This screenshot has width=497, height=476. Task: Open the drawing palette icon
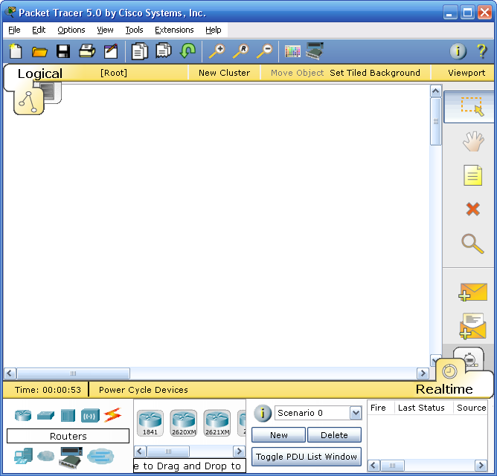pyautogui.click(x=292, y=51)
